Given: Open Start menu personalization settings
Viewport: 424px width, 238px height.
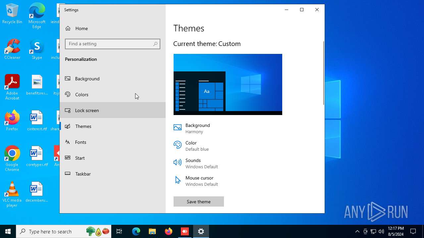Looking at the screenshot, I should (x=113, y=158).
